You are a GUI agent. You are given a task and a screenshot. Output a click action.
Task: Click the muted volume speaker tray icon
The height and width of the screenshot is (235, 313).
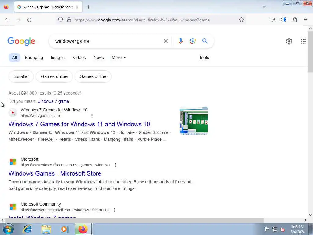[x=282, y=229]
